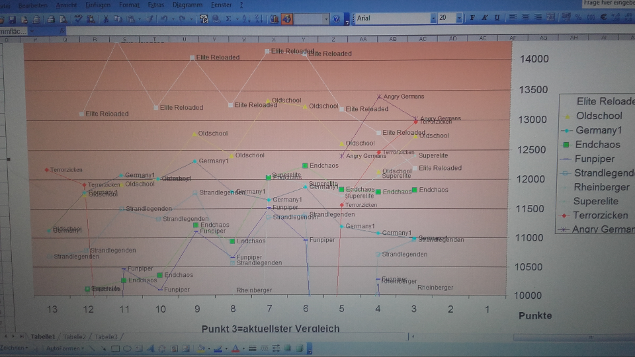The height and width of the screenshot is (357, 635).
Task: Click the Oldschool entry in chart legend
Action: [x=598, y=116]
